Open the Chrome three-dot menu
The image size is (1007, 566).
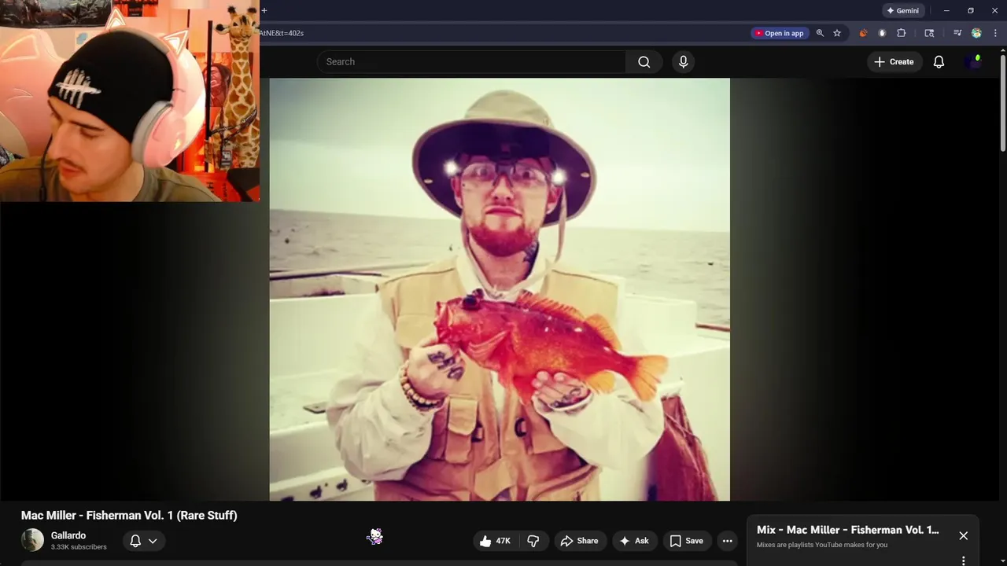click(995, 33)
